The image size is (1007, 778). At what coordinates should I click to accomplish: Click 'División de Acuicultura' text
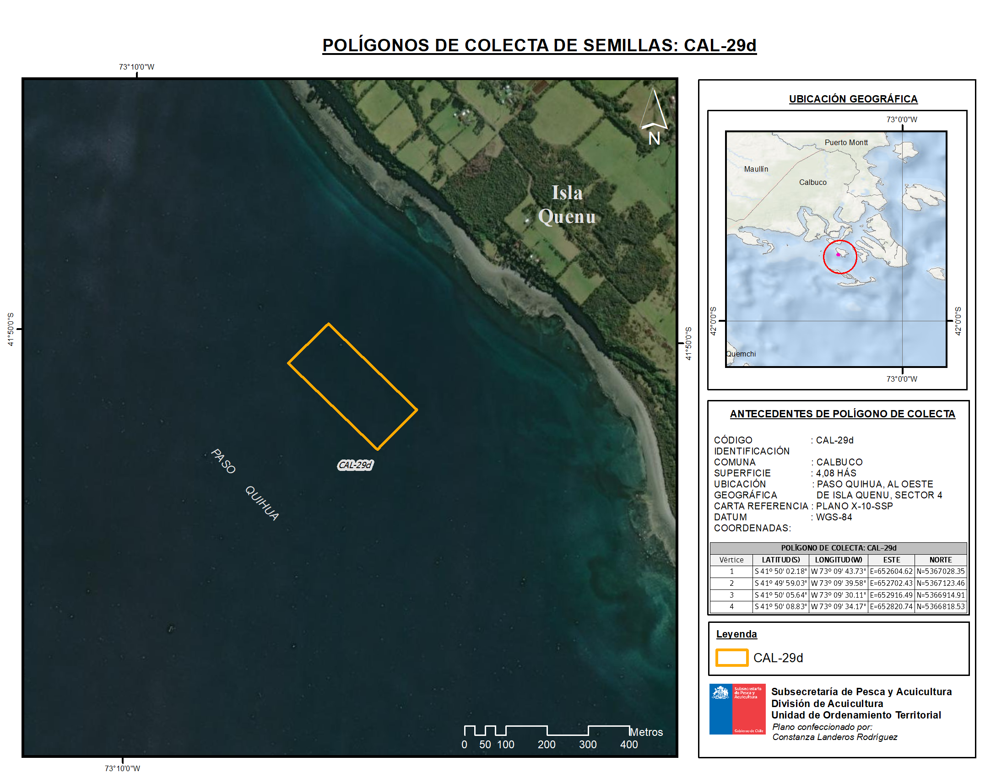(827, 704)
